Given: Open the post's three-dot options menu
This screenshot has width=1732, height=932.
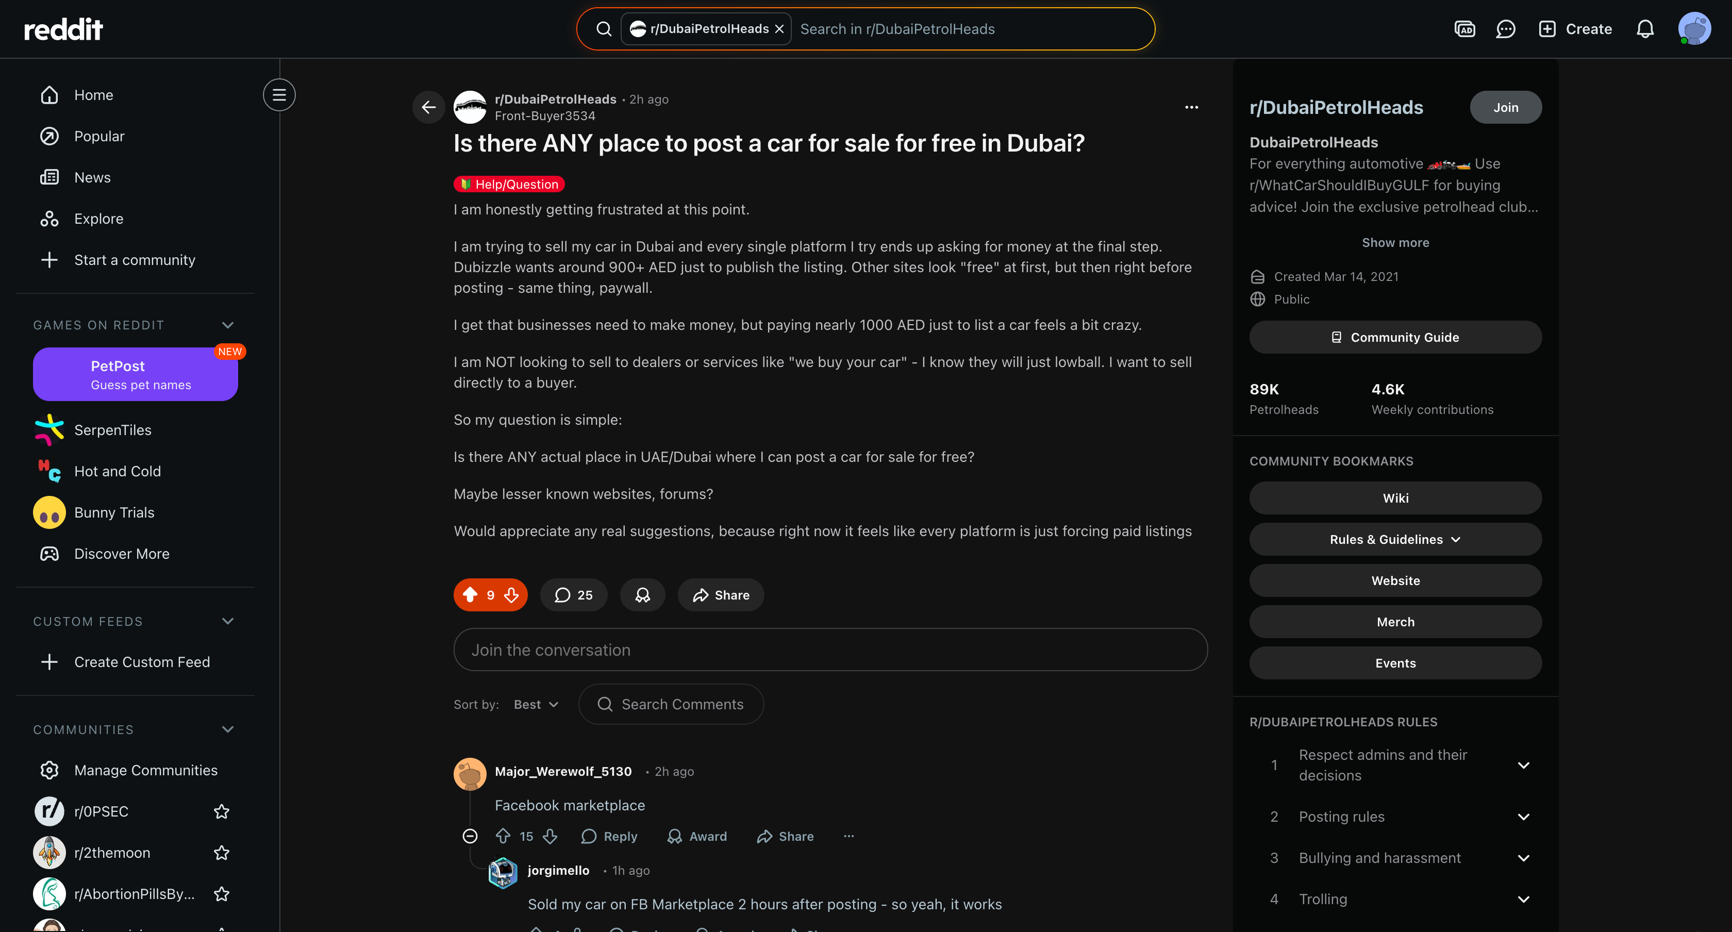Looking at the screenshot, I should pyautogui.click(x=1191, y=107).
